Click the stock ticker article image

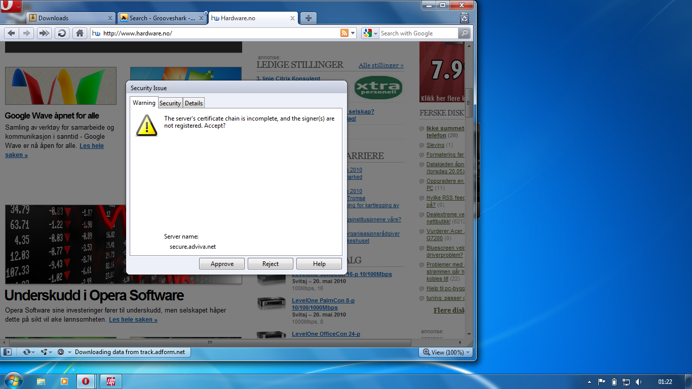point(124,244)
